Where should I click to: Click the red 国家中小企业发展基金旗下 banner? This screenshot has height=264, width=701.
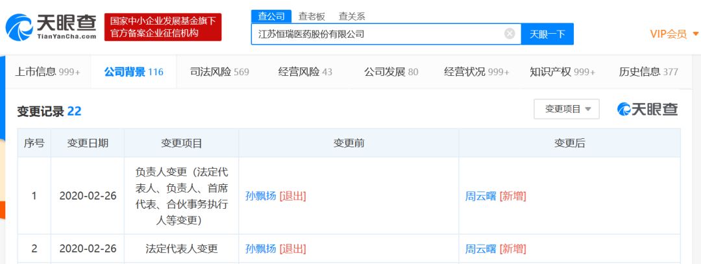pyautogui.click(x=163, y=27)
